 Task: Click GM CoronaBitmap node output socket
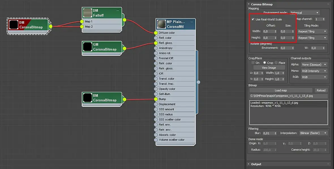click(x=125, y=49)
